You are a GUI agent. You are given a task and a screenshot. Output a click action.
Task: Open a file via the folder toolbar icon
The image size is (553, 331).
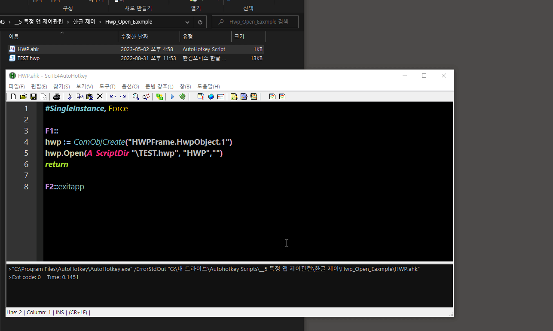click(23, 97)
